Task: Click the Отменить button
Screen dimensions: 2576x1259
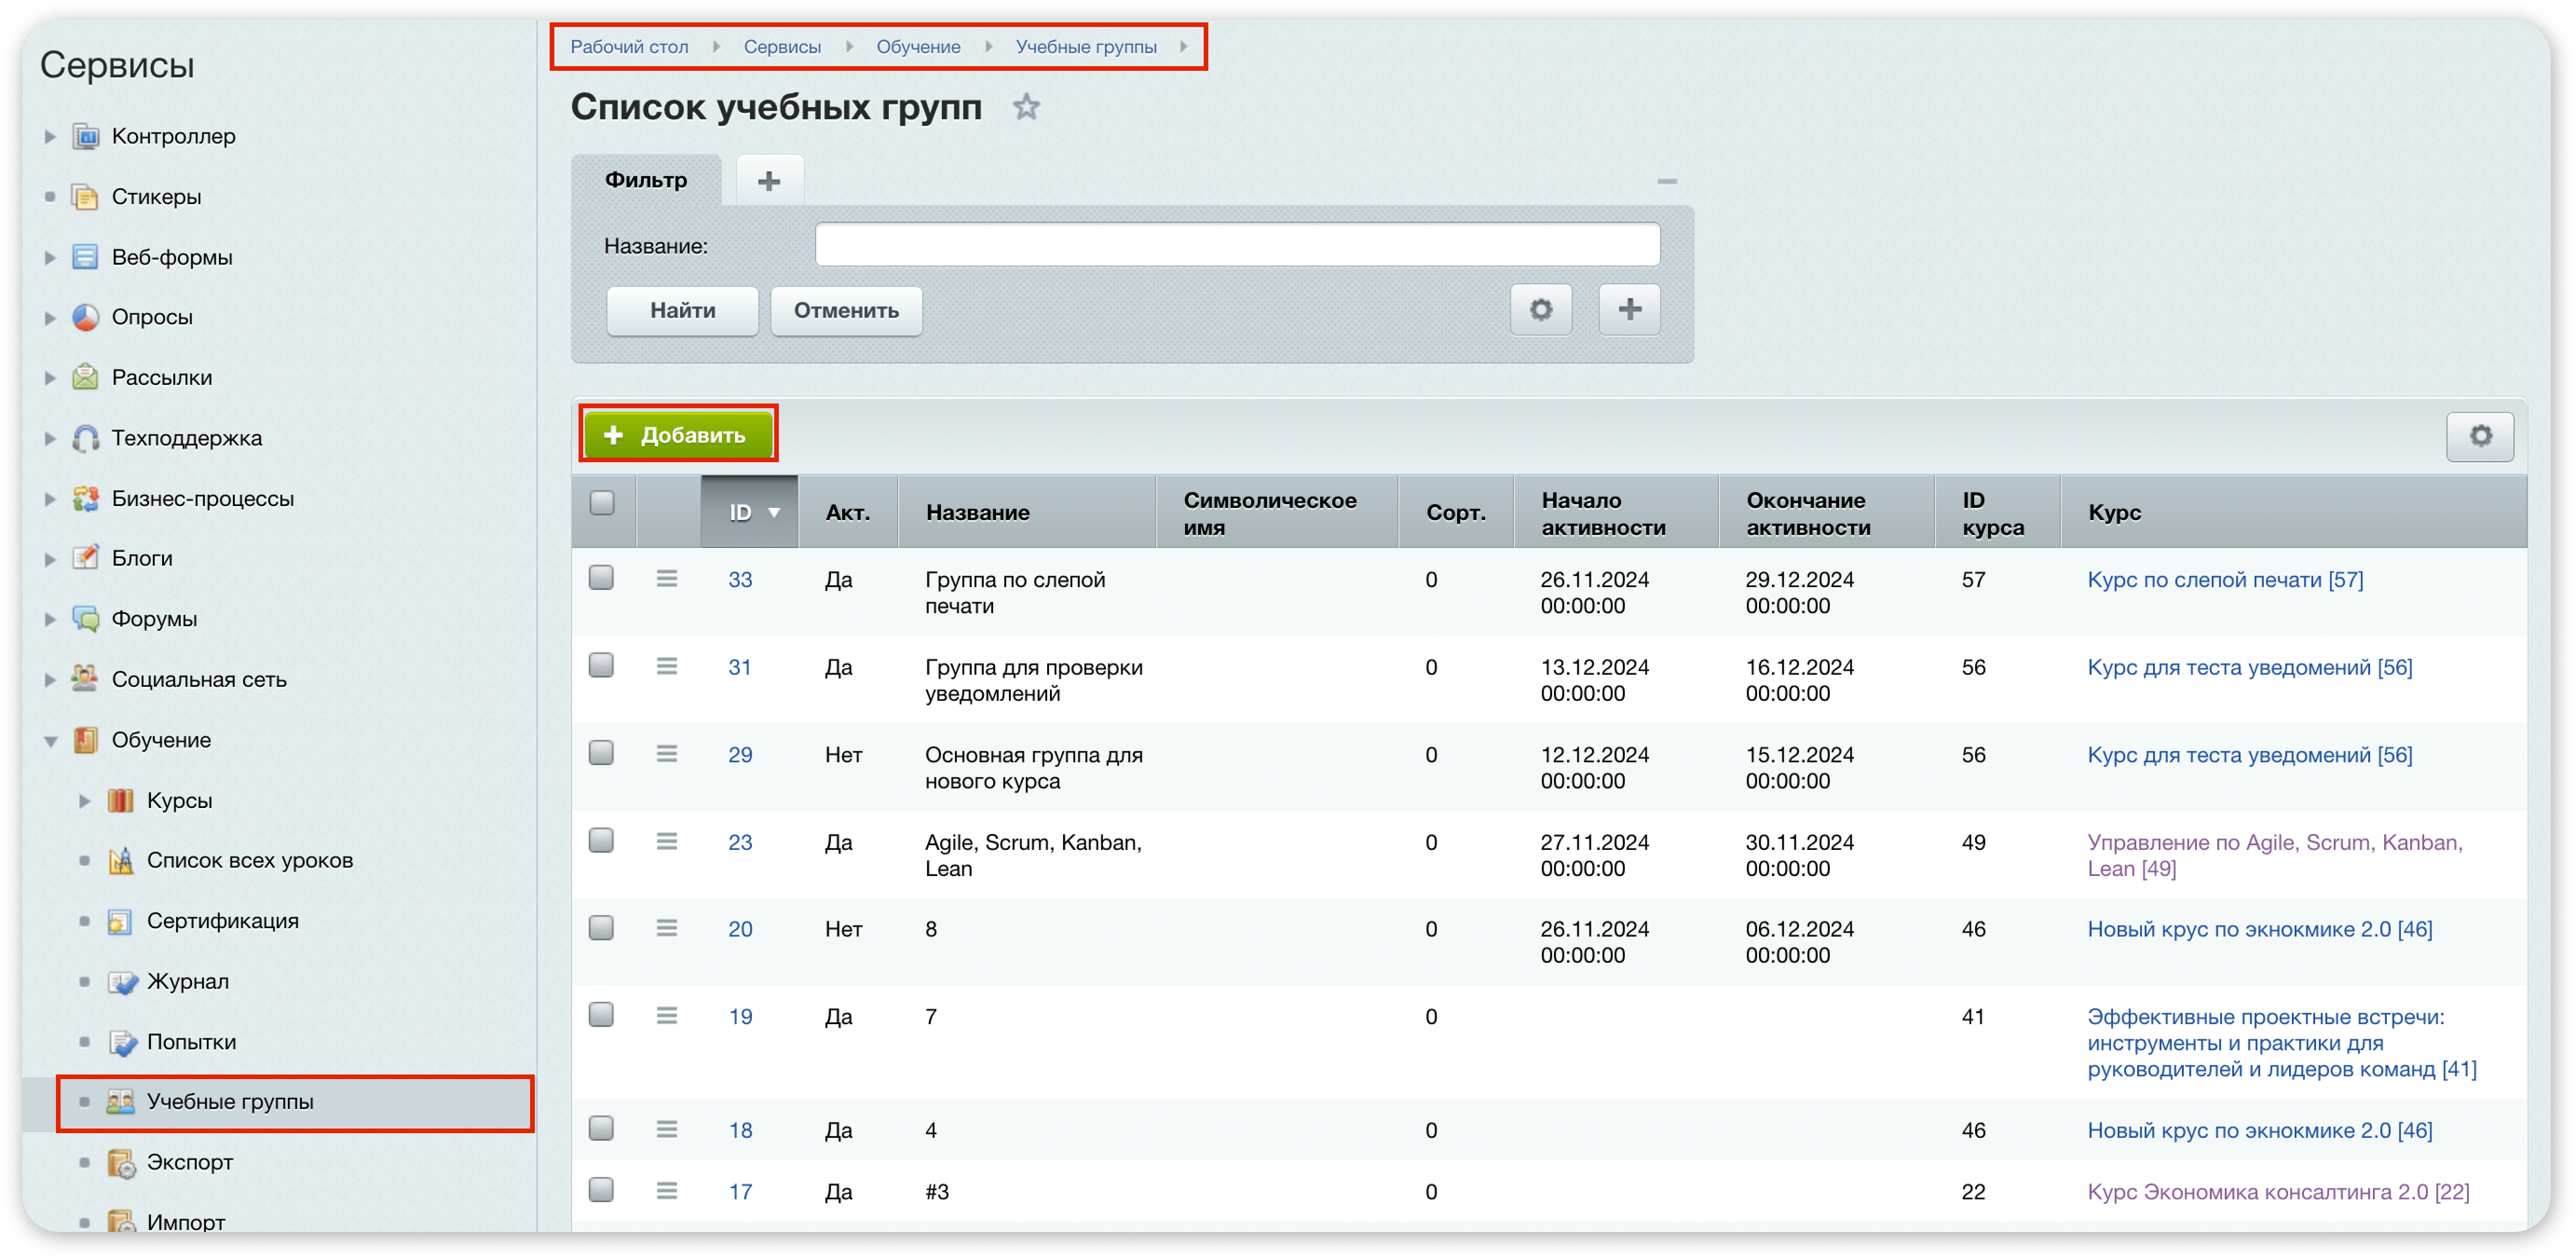Action: point(846,311)
